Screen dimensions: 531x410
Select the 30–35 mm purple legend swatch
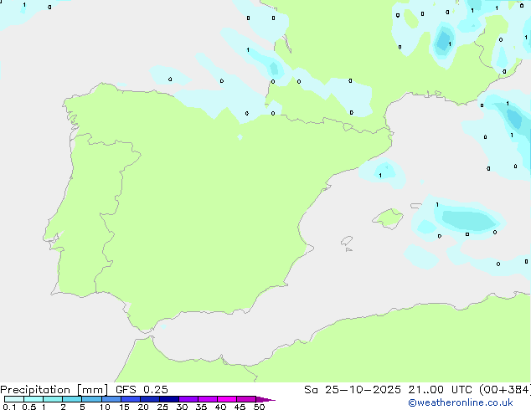188,399
